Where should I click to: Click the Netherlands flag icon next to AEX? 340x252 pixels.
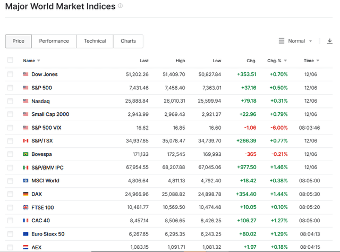[x=25, y=247]
